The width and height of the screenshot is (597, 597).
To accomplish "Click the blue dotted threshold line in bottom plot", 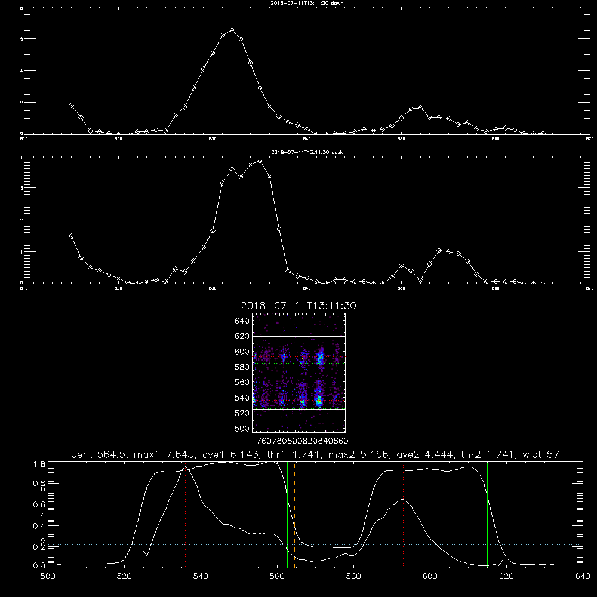I will pyautogui.click(x=315, y=545).
